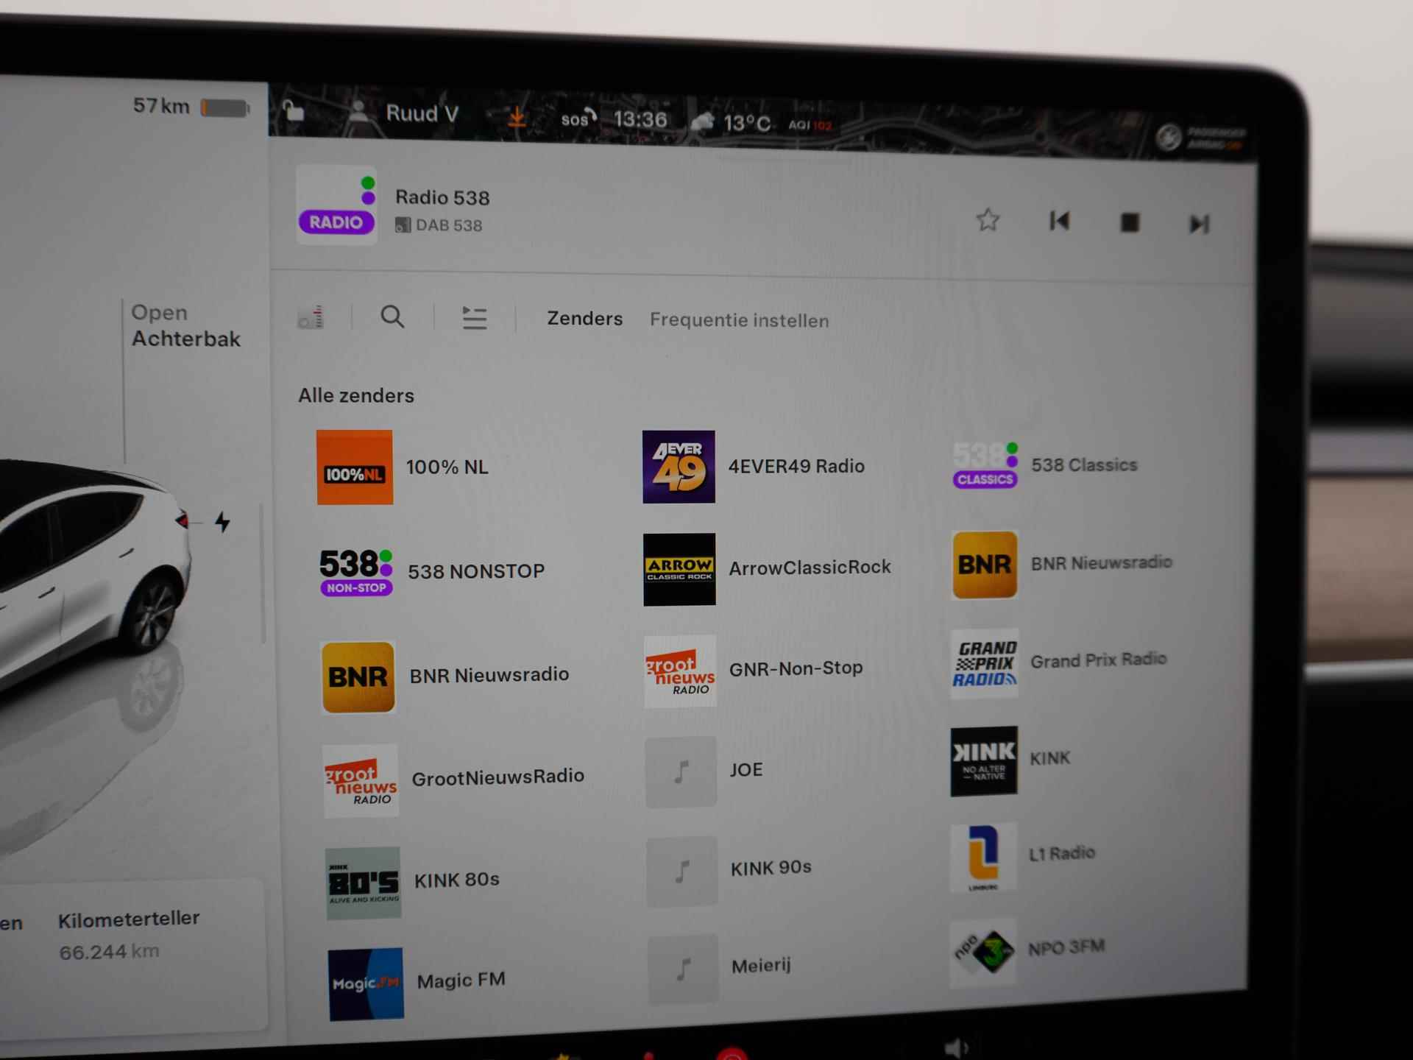
Task: Tap the SOS emergency icon
Action: click(x=578, y=118)
